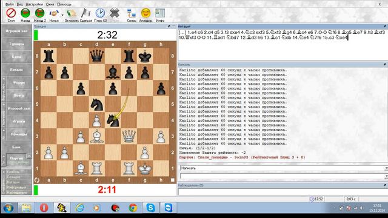Click the black knight on d5

pos(97,104)
